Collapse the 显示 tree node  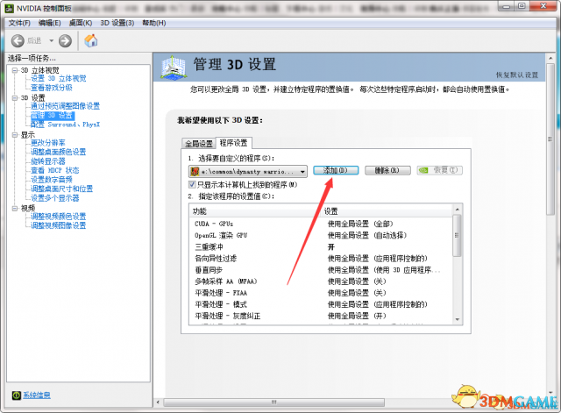pyautogui.click(x=15, y=135)
